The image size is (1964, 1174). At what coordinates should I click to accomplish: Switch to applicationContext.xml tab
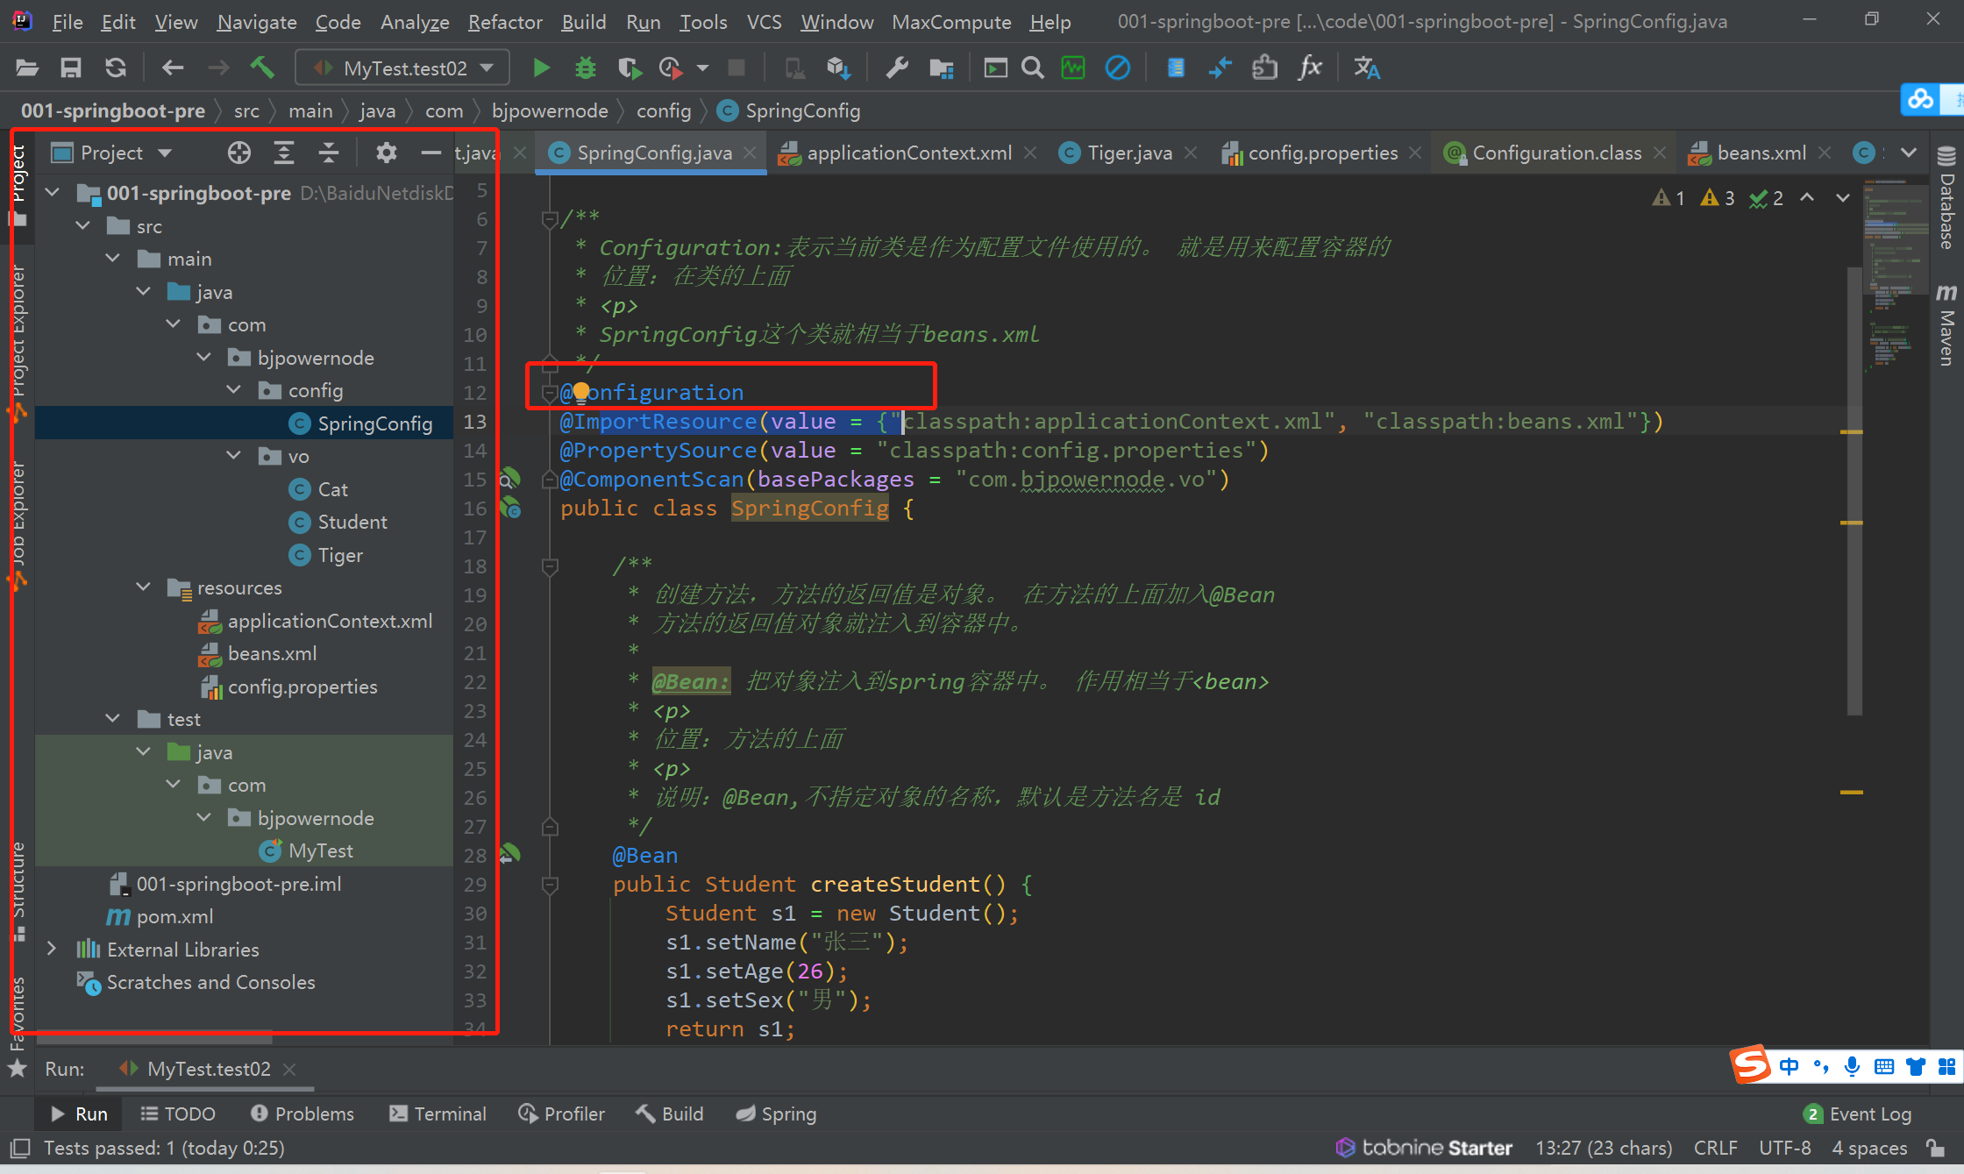click(x=908, y=153)
